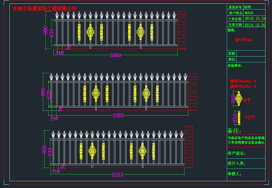Viewport: 272px width, 188px height.
Task: Select left round medallion in top fence
Action: pos(90,32)
